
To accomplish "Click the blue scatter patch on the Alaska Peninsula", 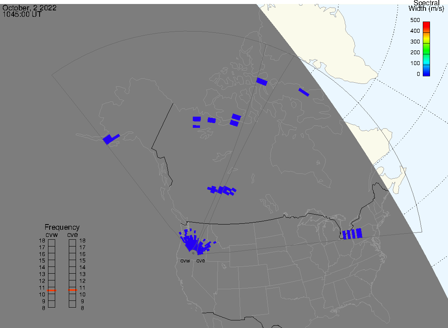I will (x=111, y=139).
